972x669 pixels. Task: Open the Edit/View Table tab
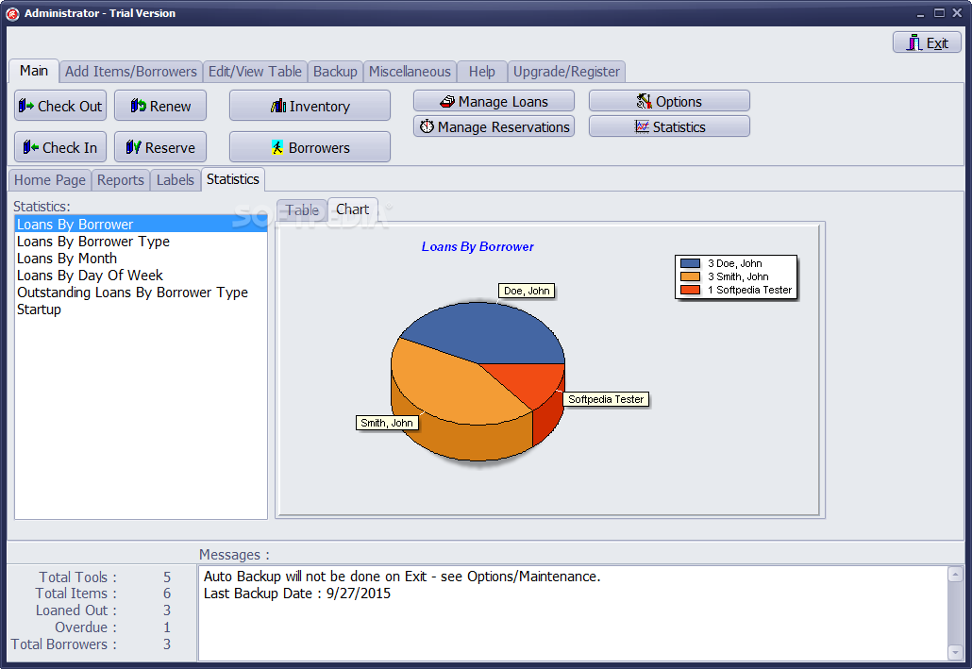tap(255, 72)
